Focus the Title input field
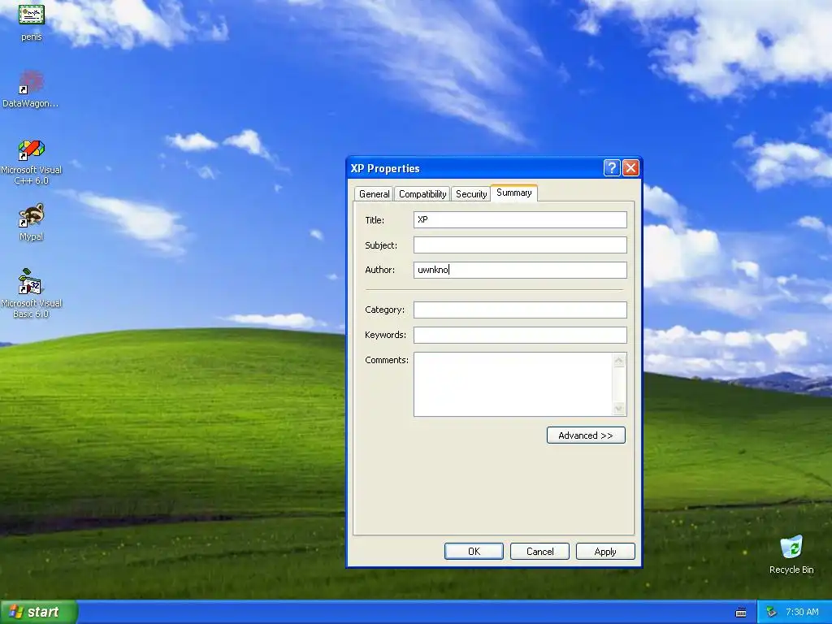The height and width of the screenshot is (624, 832). point(520,219)
